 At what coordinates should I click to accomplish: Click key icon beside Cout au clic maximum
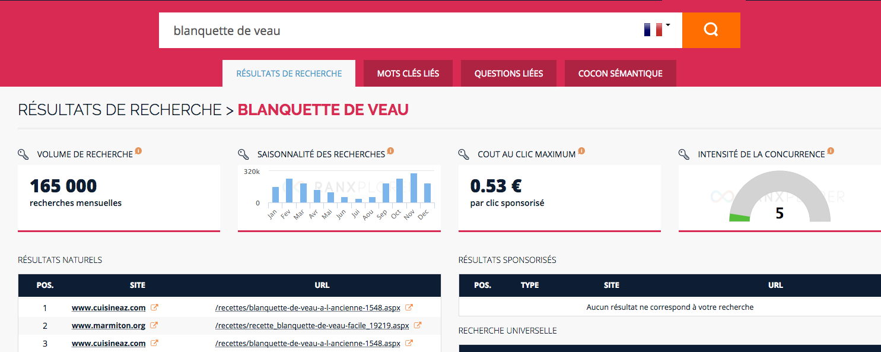coord(464,154)
